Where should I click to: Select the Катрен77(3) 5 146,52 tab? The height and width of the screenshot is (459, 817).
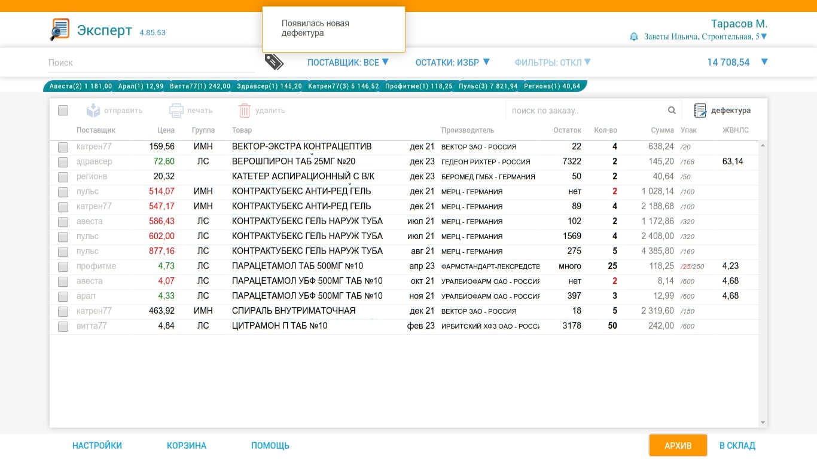[x=343, y=86]
